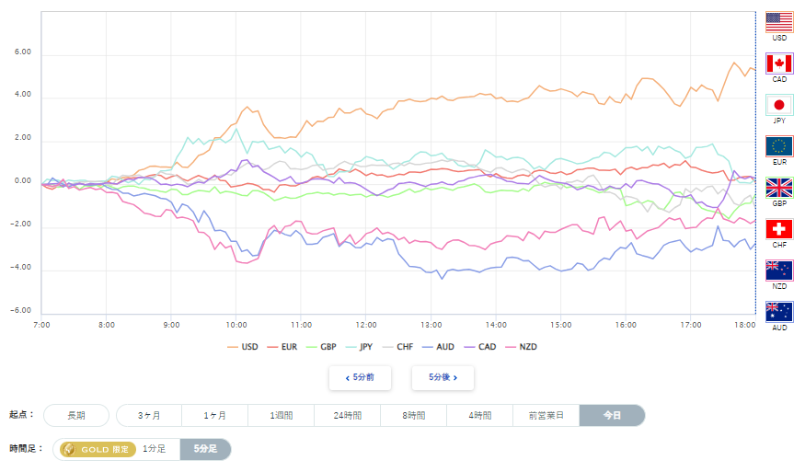Click the -6.00 value axis label
The width and height of the screenshot is (805, 472).
[x=21, y=311]
